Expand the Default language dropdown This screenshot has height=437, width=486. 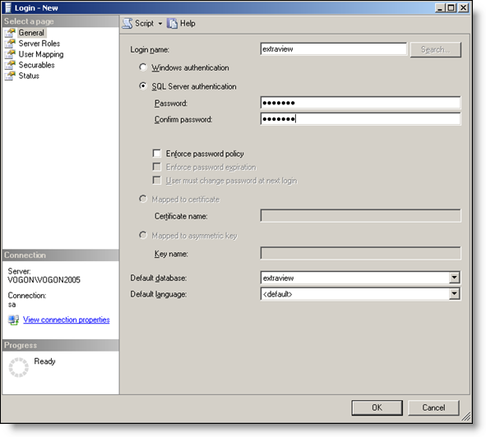point(454,293)
